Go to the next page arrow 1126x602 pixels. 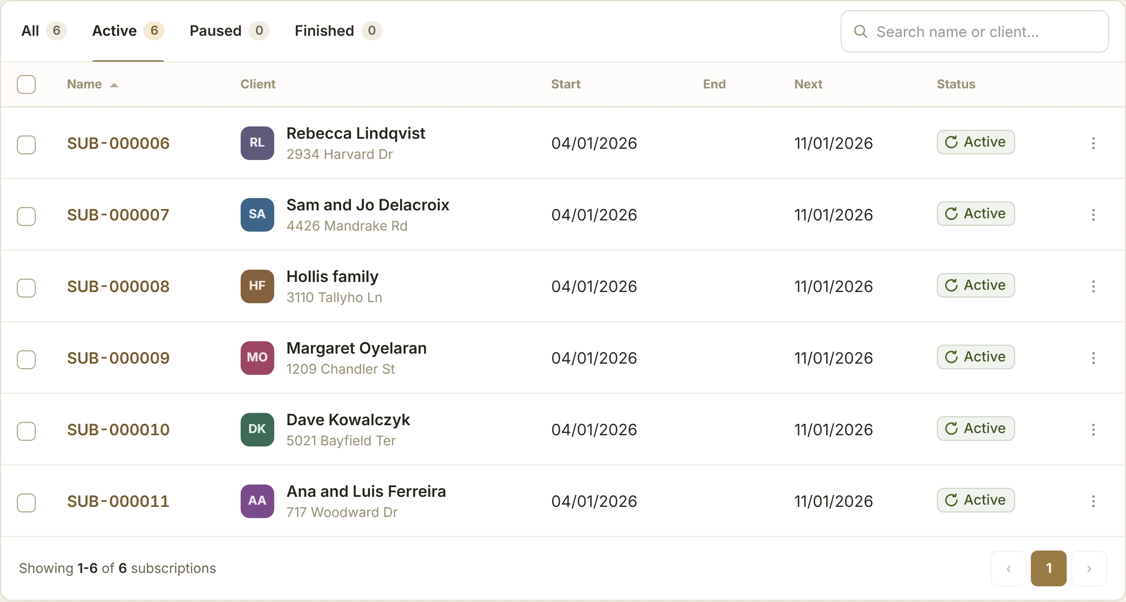coord(1089,568)
